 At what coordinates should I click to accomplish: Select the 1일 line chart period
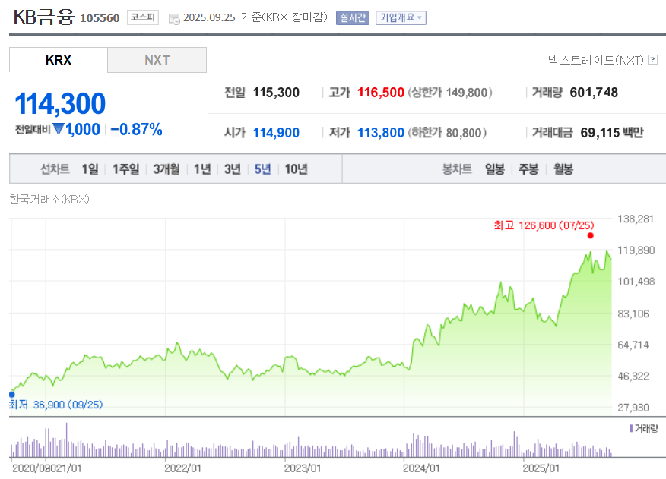coord(90,169)
